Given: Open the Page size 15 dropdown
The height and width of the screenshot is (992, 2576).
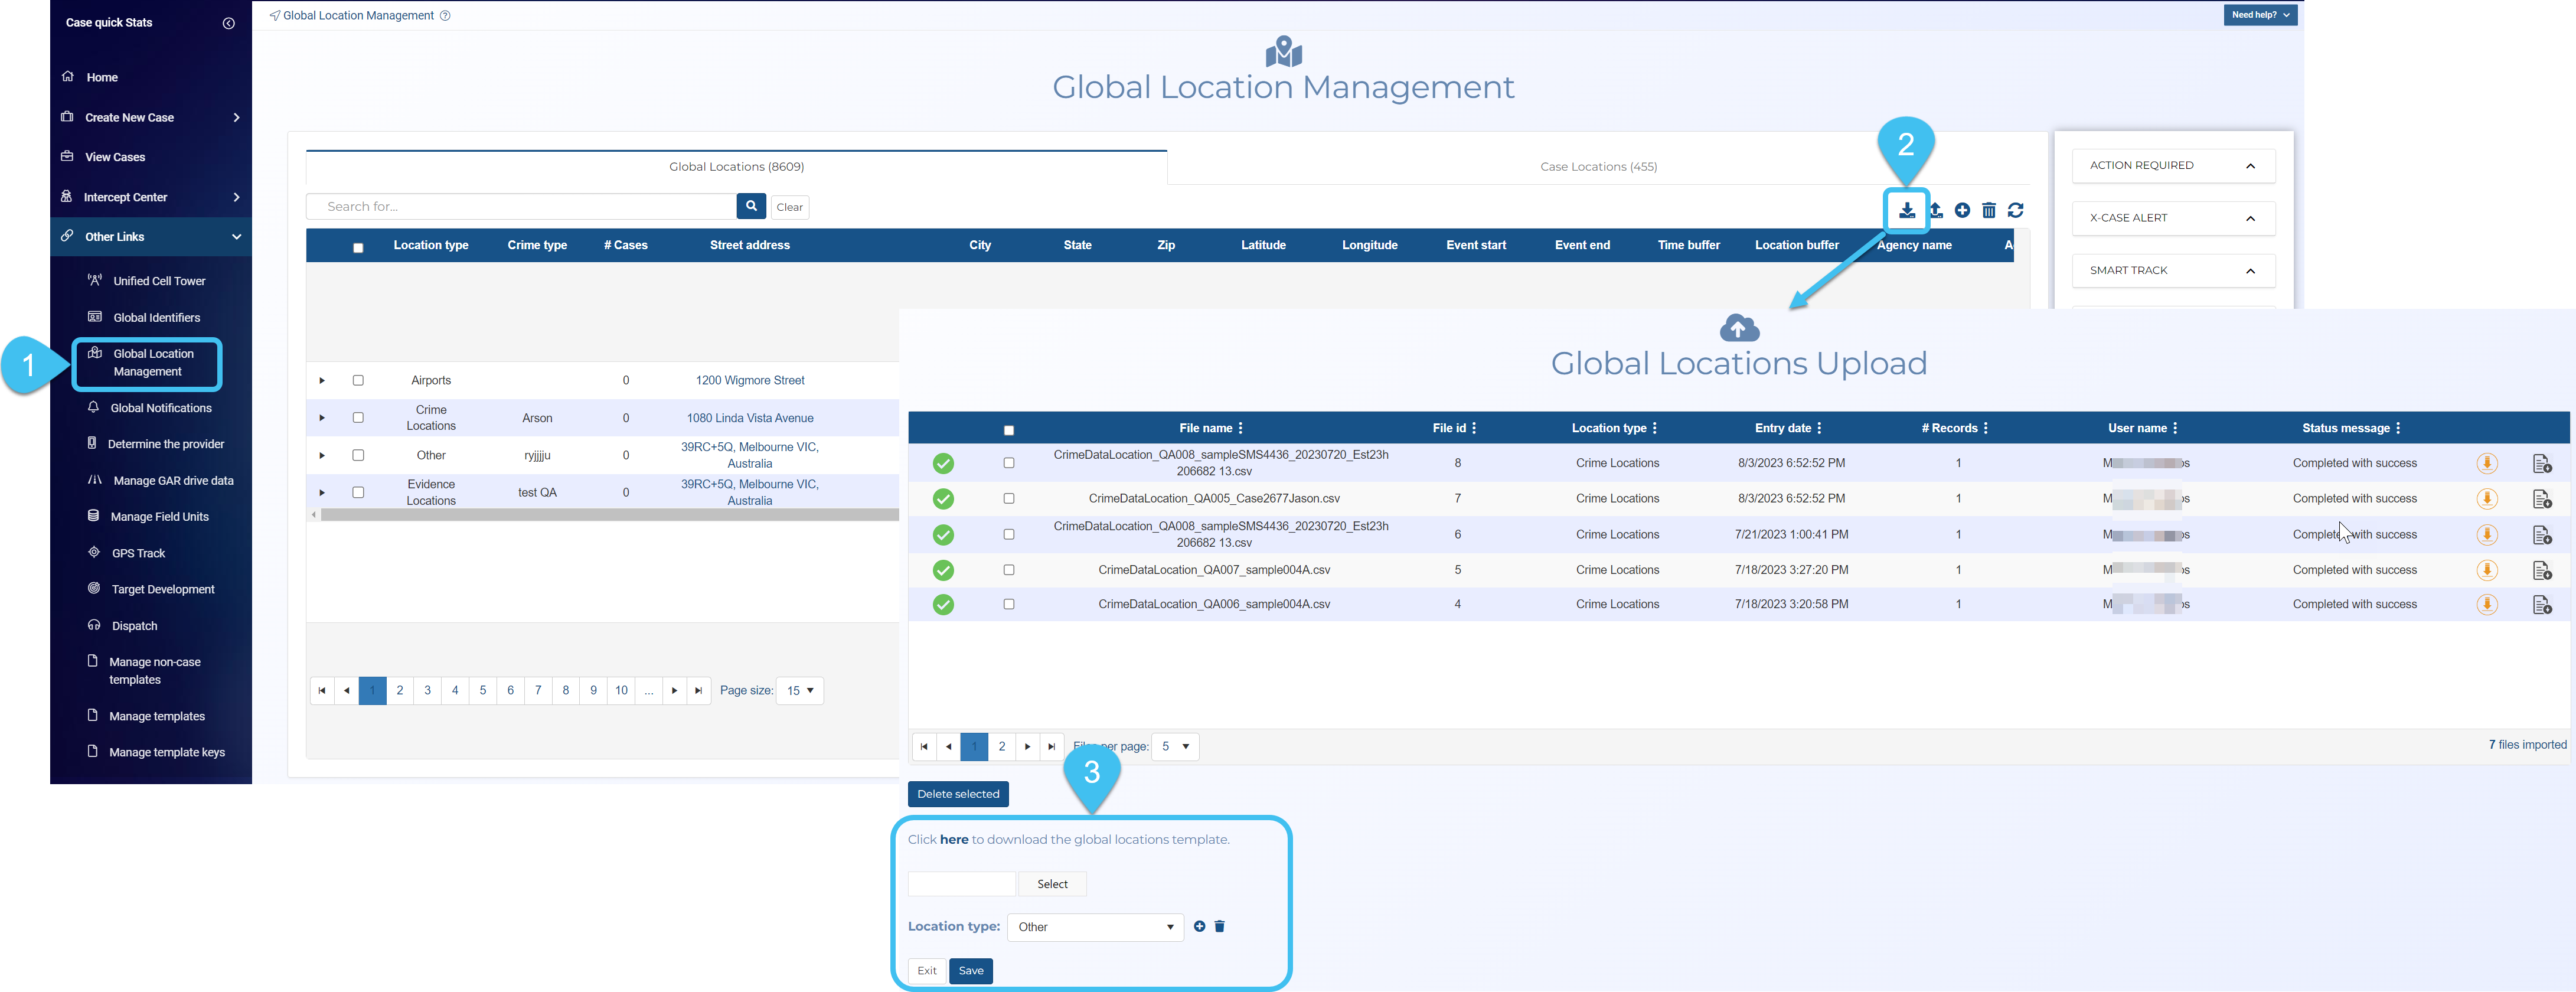Looking at the screenshot, I should coord(799,690).
